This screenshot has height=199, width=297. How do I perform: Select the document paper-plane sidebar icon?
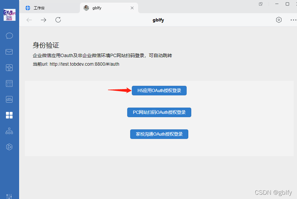tap(9, 67)
